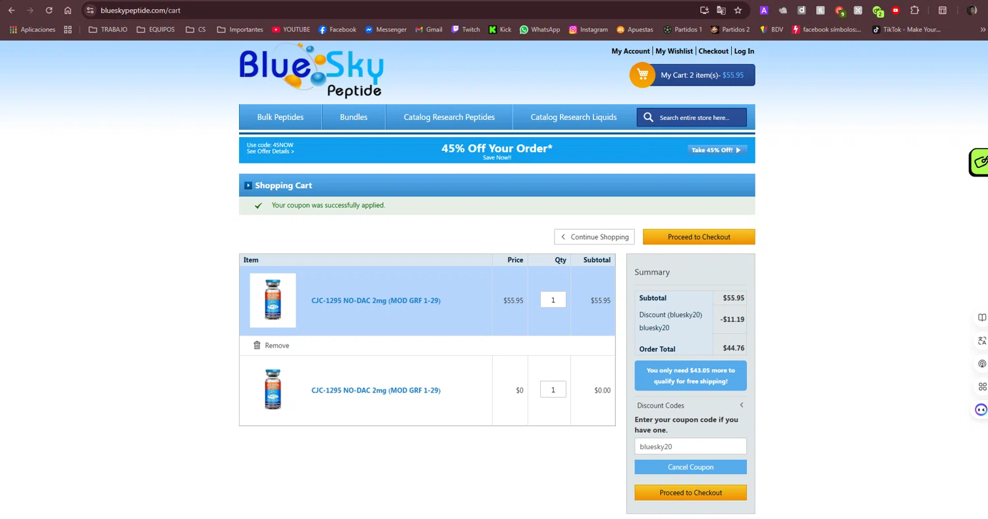
Task: Click the orange shopping cart icon
Action: [x=642, y=74]
